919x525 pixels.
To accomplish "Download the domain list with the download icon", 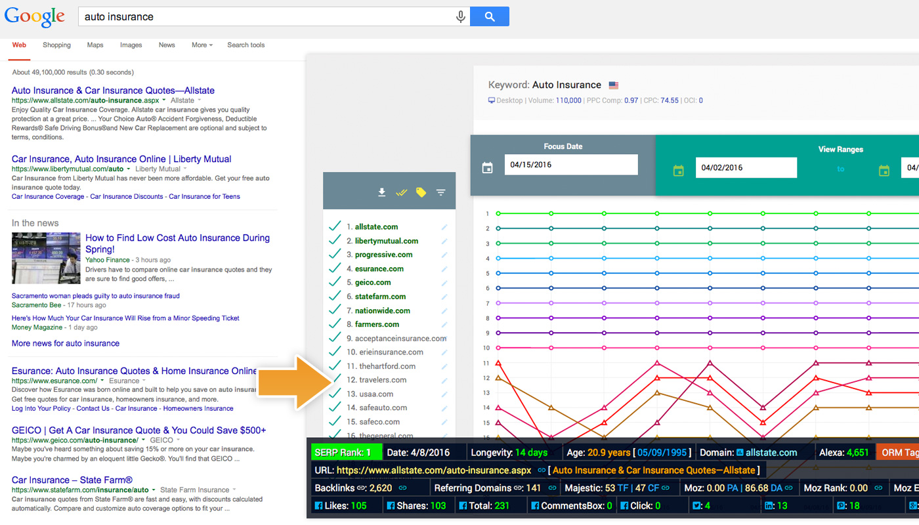I will click(381, 192).
